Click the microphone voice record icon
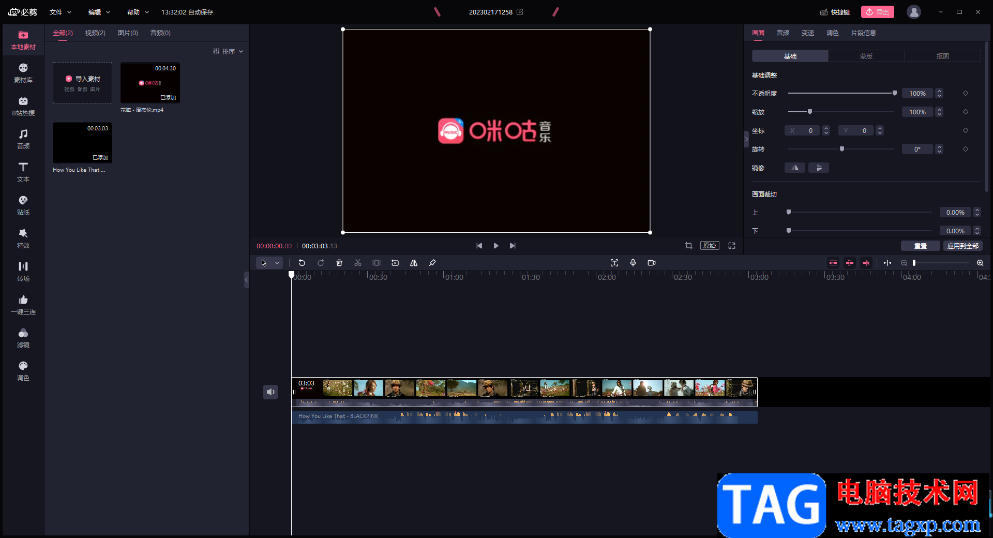The image size is (993, 538). point(633,263)
